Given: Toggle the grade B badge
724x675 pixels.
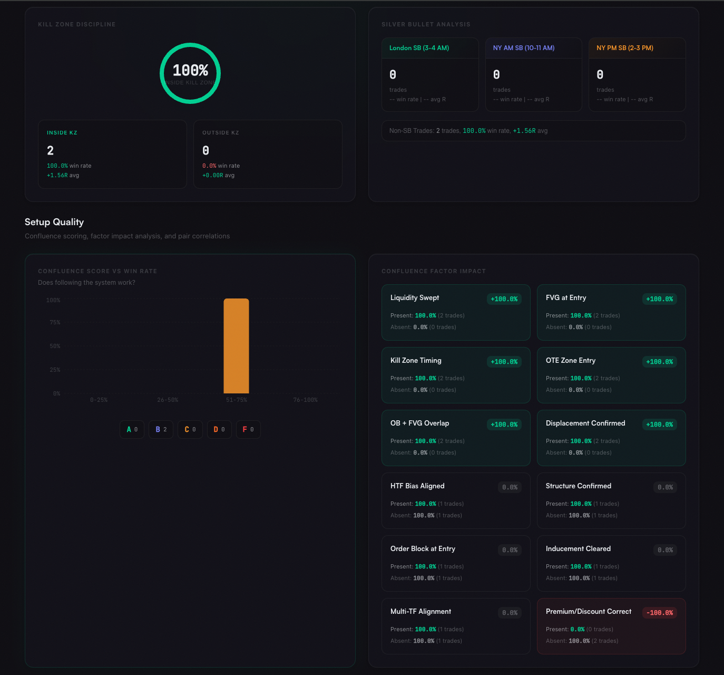Looking at the screenshot, I should tap(161, 429).
